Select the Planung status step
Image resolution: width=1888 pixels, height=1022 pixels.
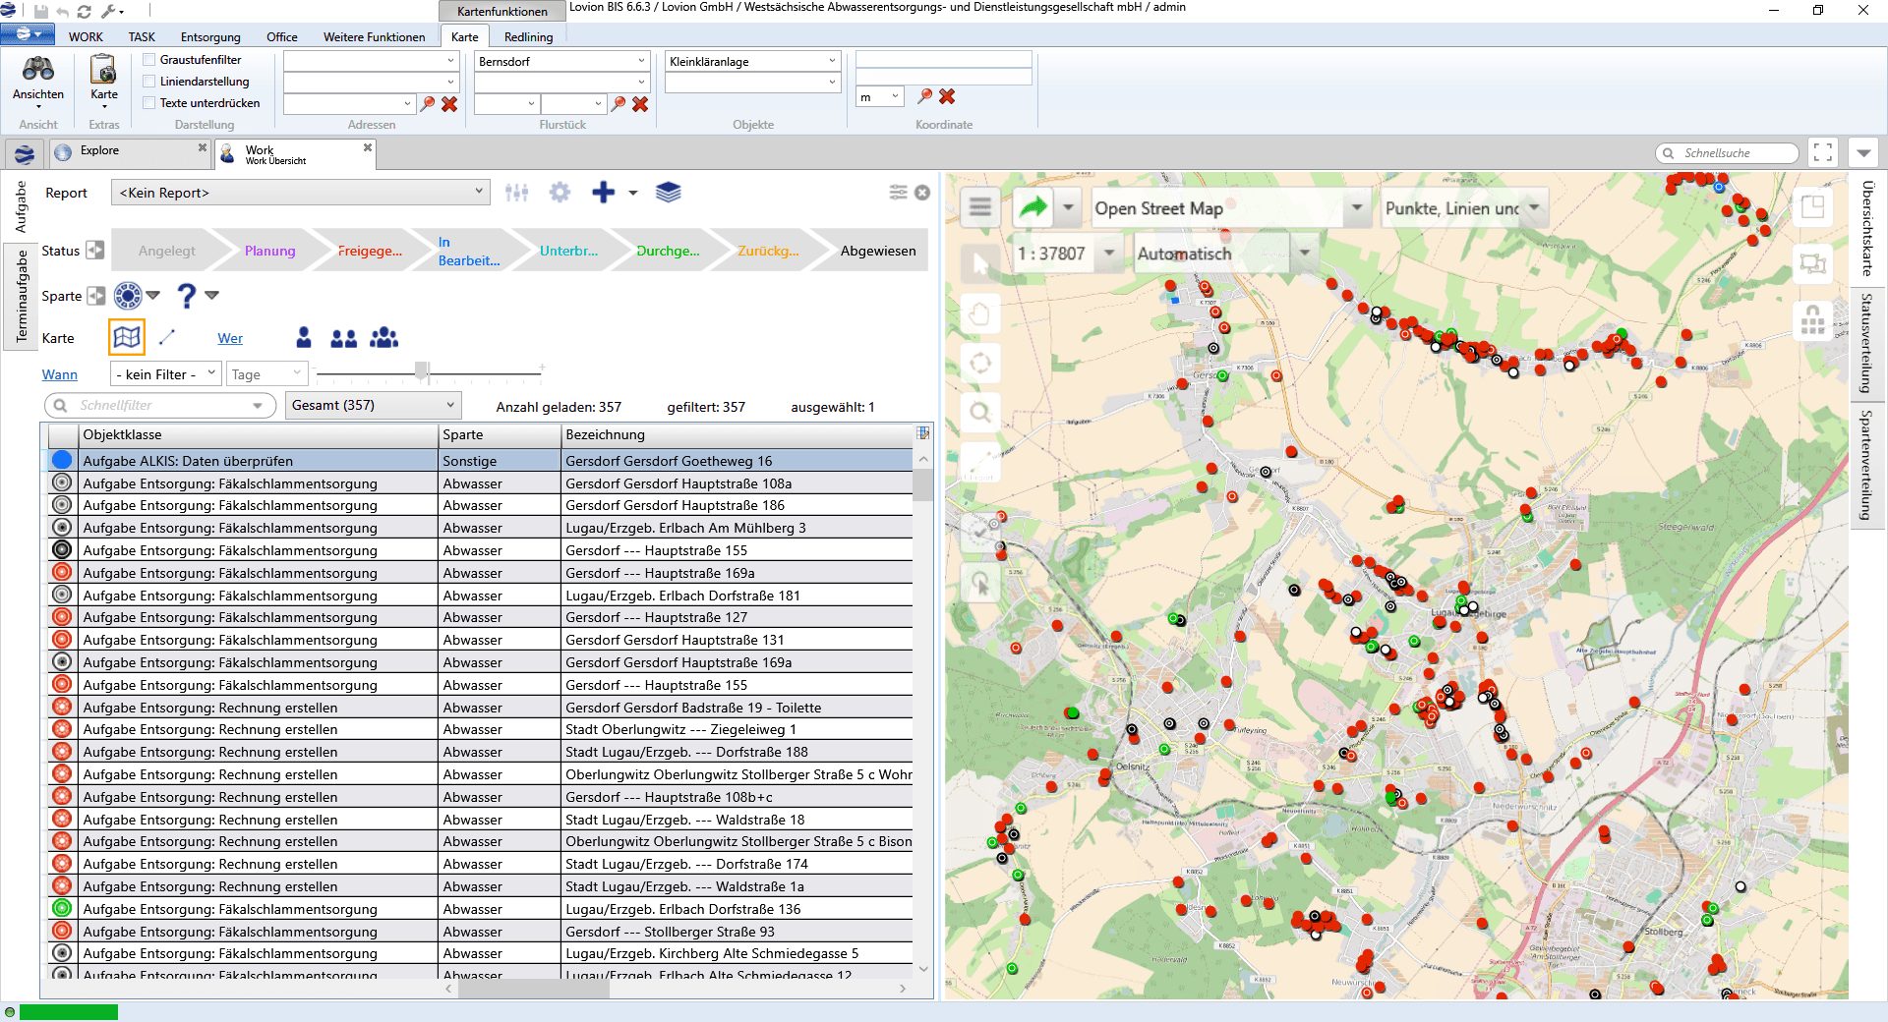coord(269,251)
